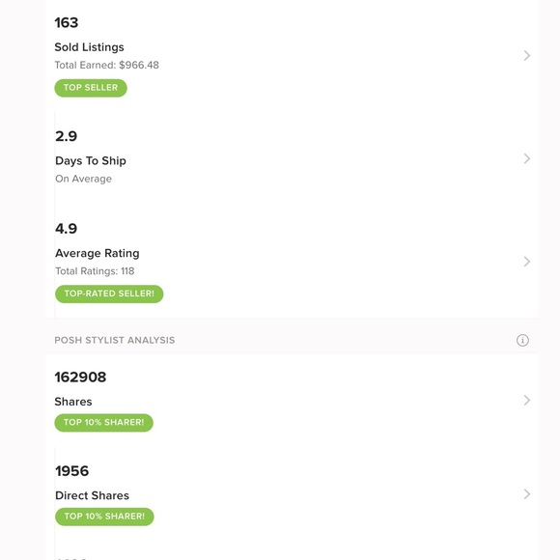Open the Posh Stylist Analysis info icon
Viewport: 560px width, 560px height.
coord(522,340)
